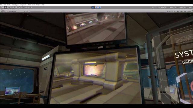
Task: Click the Pause button
Action: (96, 7)
